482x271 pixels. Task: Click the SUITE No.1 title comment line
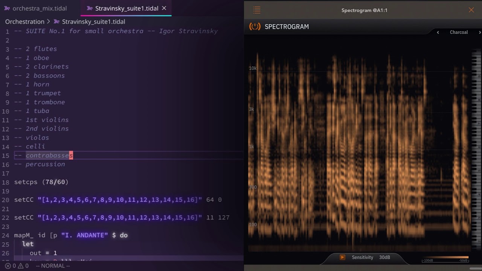[116, 31]
